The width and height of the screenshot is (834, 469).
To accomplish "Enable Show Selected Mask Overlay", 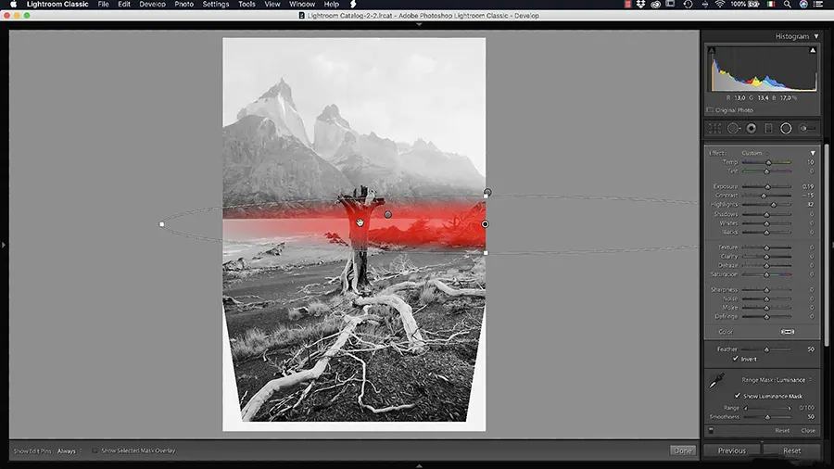I will (x=95, y=450).
